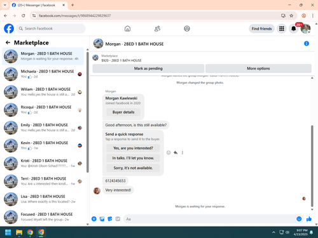Open the Chrome profile icon
The width and height of the screenshot is (318, 238).
[x=303, y=16]
